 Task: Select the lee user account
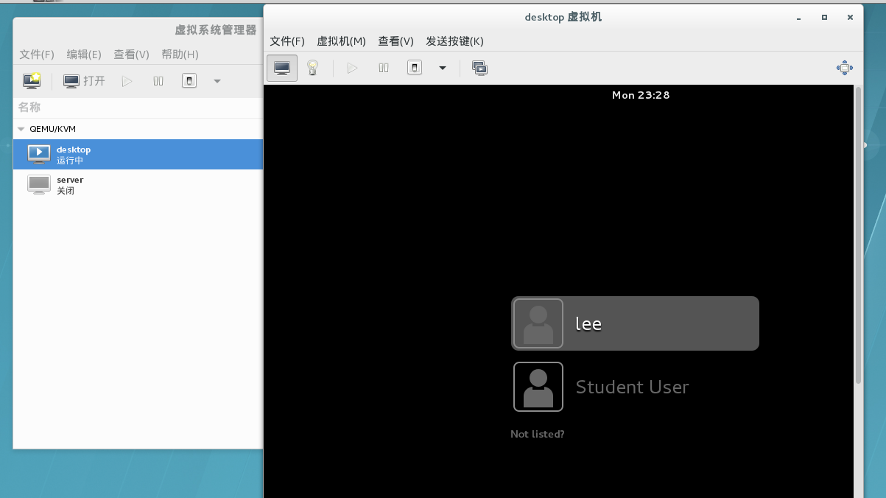[635, 323]
